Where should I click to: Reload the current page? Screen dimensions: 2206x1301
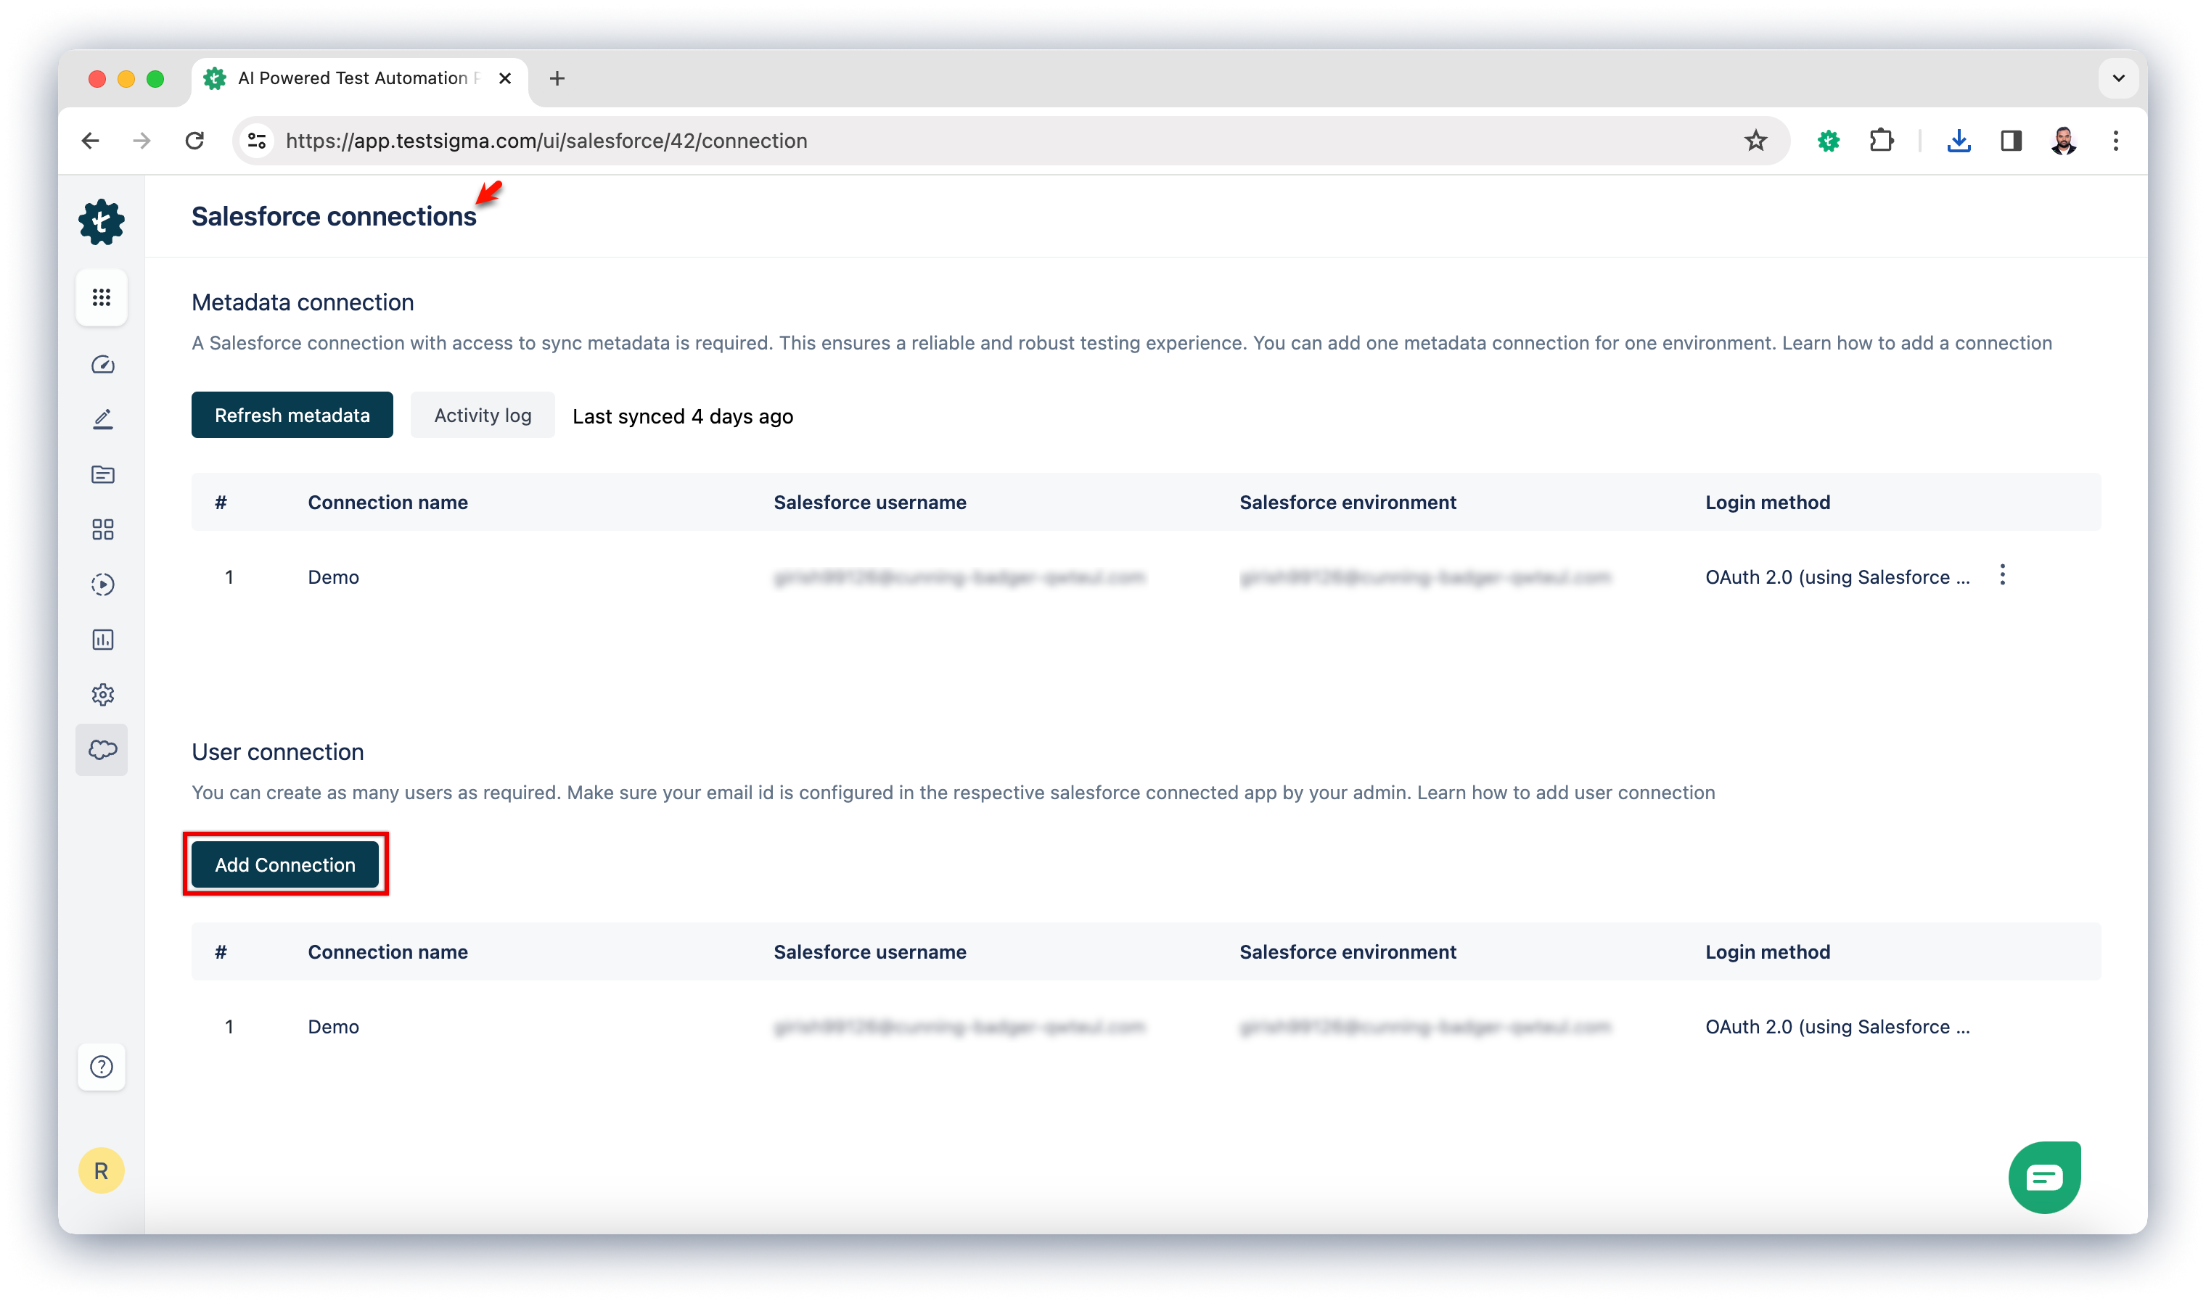pos(194,140)
